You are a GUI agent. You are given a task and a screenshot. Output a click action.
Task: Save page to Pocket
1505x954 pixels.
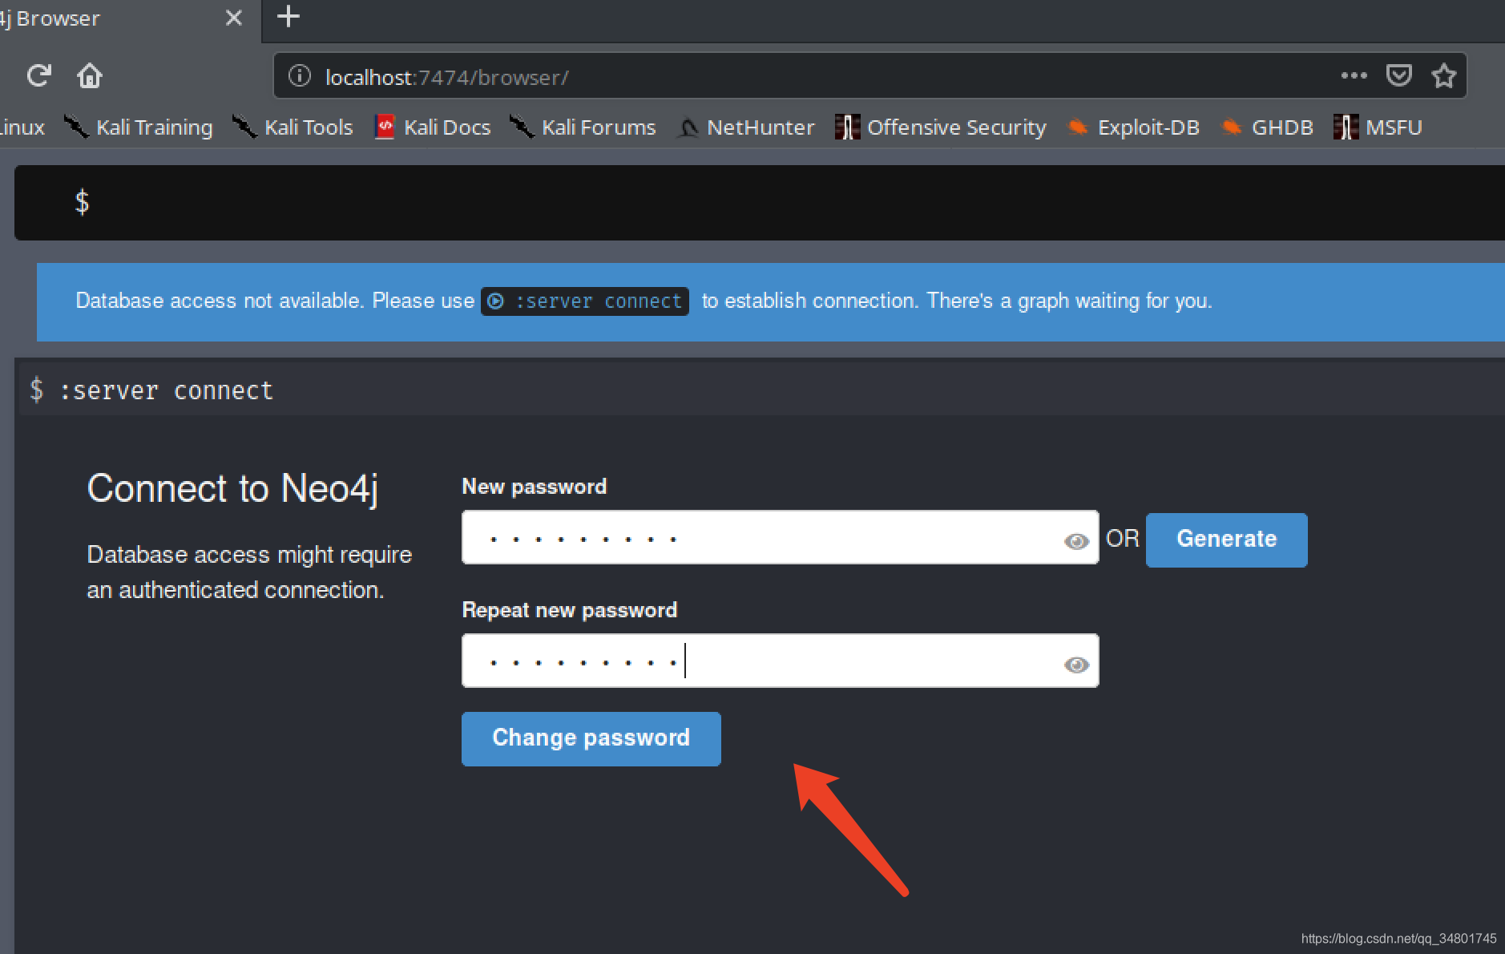1398,75
